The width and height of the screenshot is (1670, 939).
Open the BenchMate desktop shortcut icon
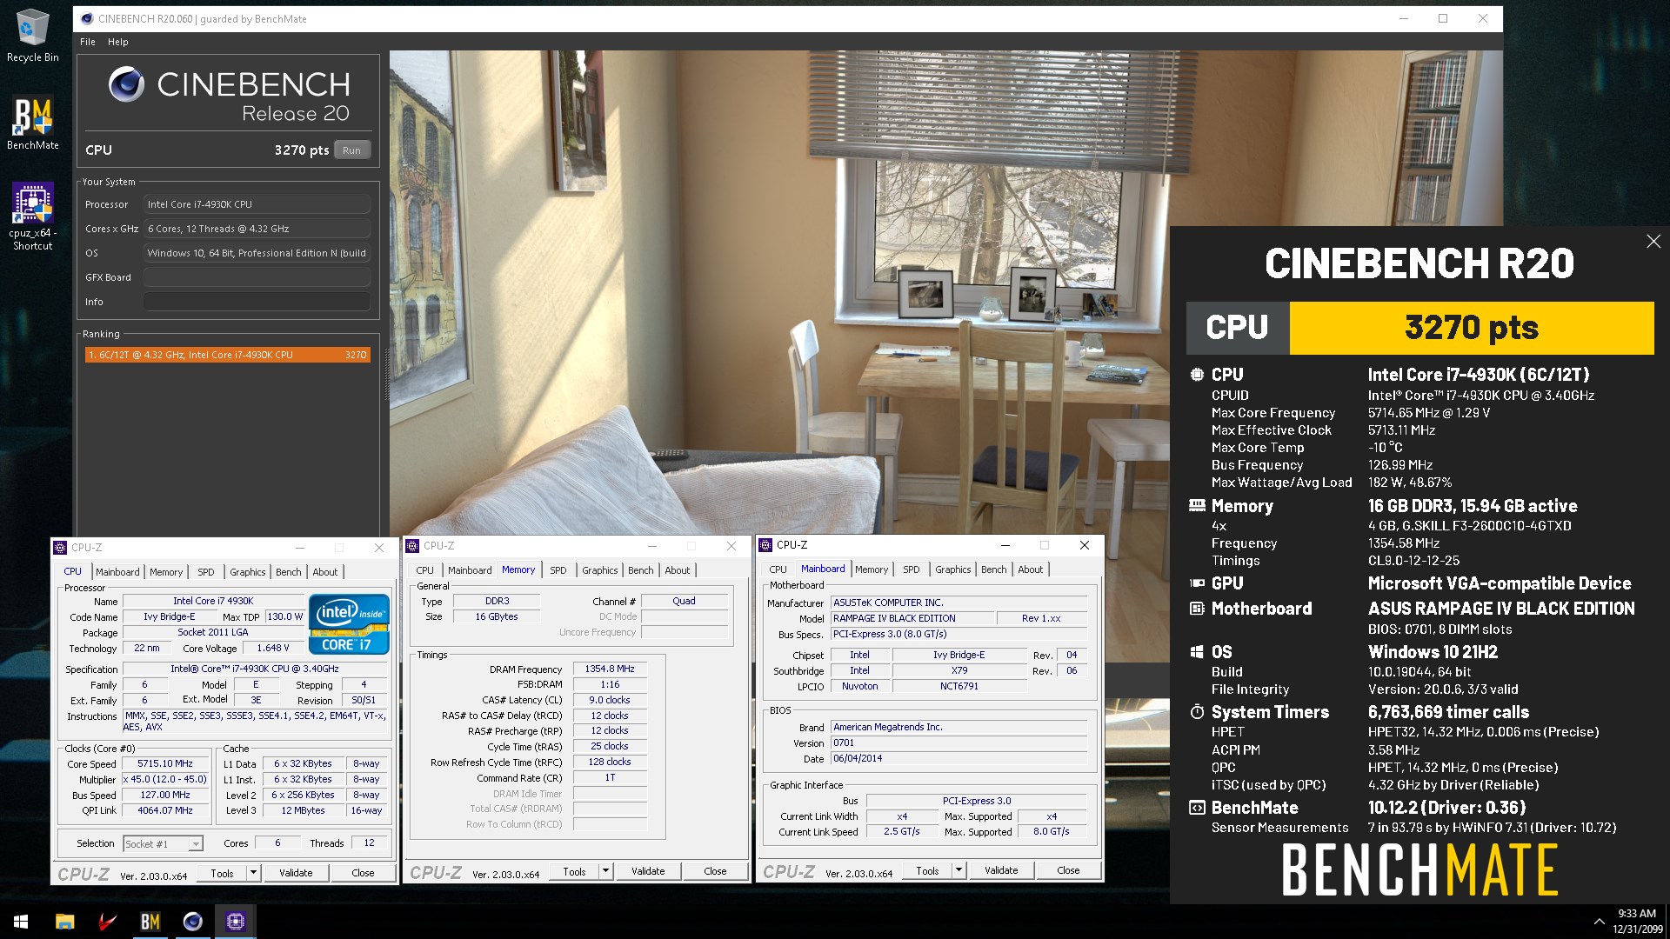(32, 123)
